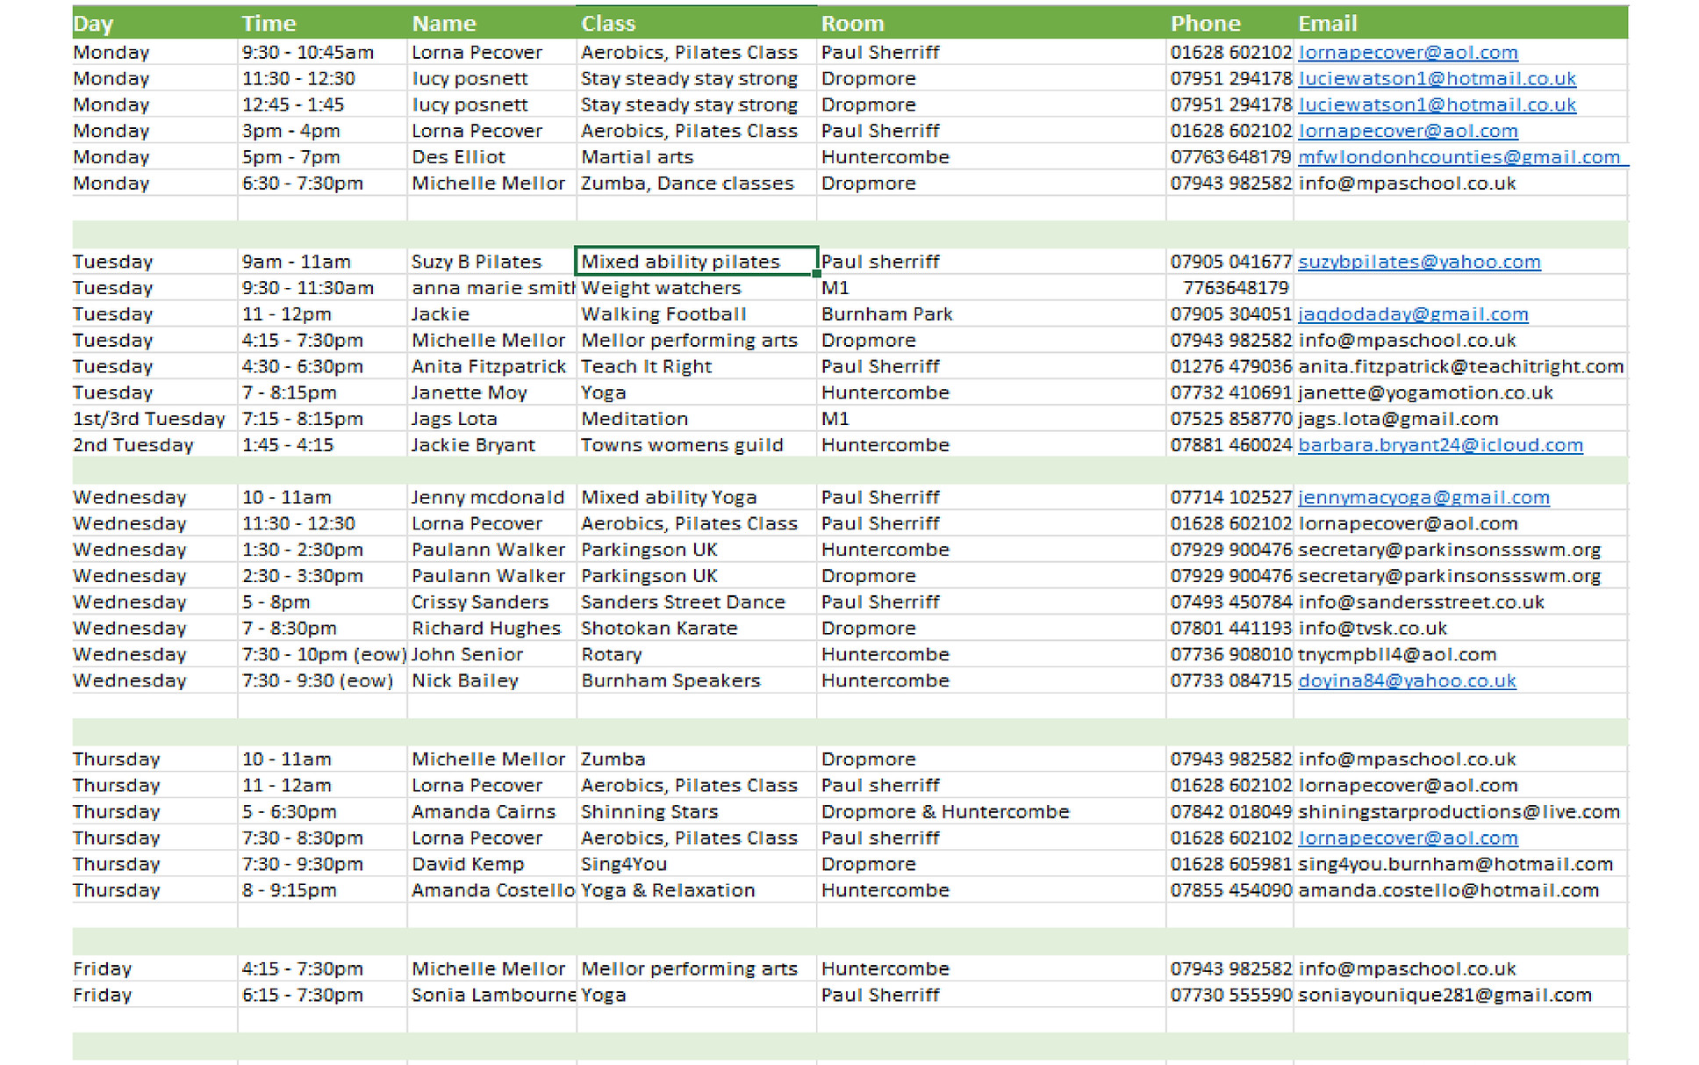
Task: Click the Phone column header
Action: (x=1229, y=24)
